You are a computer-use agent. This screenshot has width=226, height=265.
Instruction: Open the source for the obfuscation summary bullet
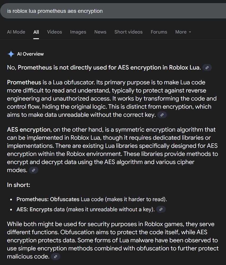pyautogui.click(x=161, y=209)
